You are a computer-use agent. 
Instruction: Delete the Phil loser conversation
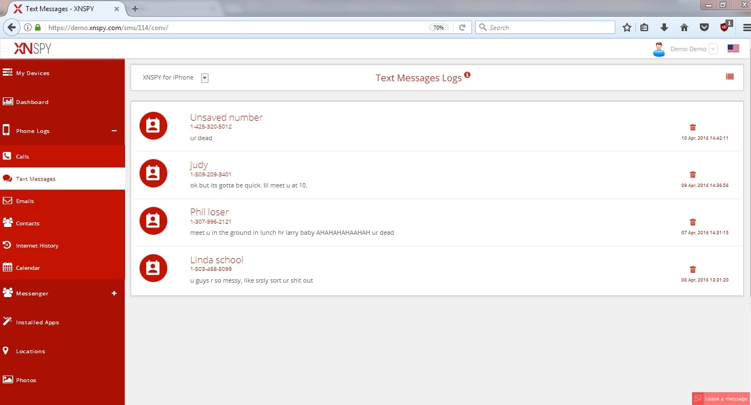pyautogui.click(x=693, y=222)
